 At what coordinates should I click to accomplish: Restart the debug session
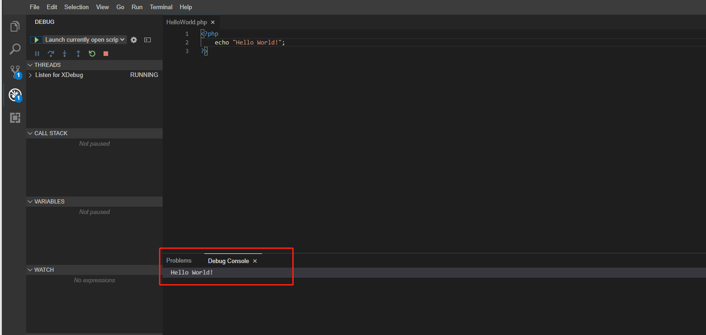pyautogui.click(x=92, y=54)
